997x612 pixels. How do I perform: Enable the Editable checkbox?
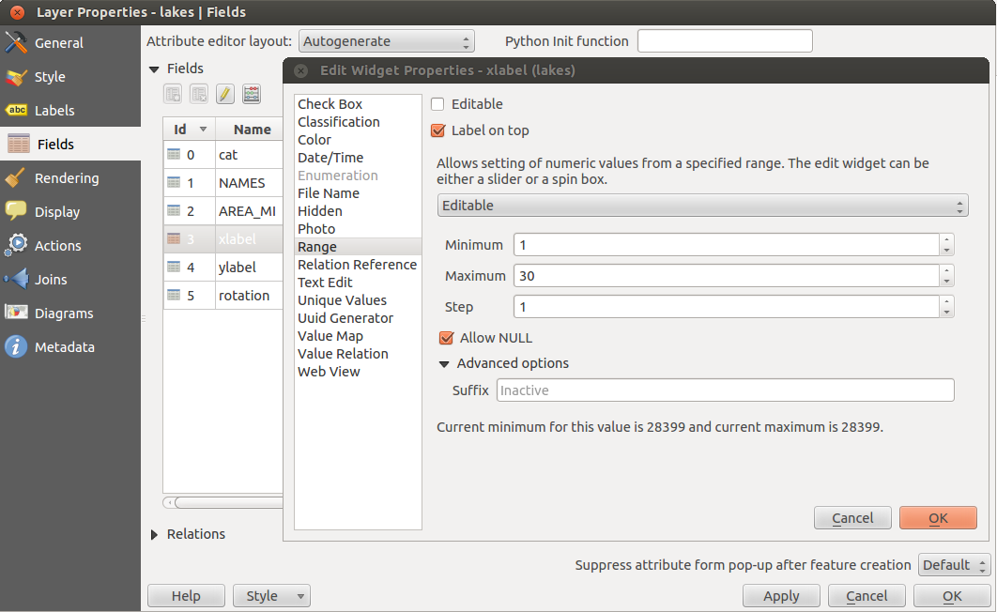coord(438,104)
